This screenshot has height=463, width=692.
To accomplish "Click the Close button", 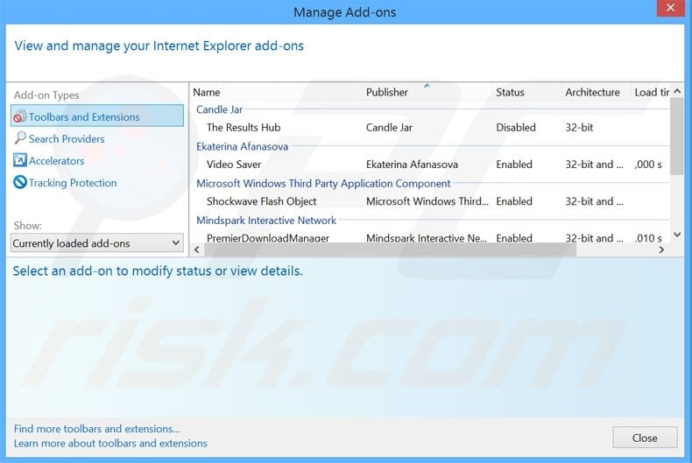I will coord(645,438).
